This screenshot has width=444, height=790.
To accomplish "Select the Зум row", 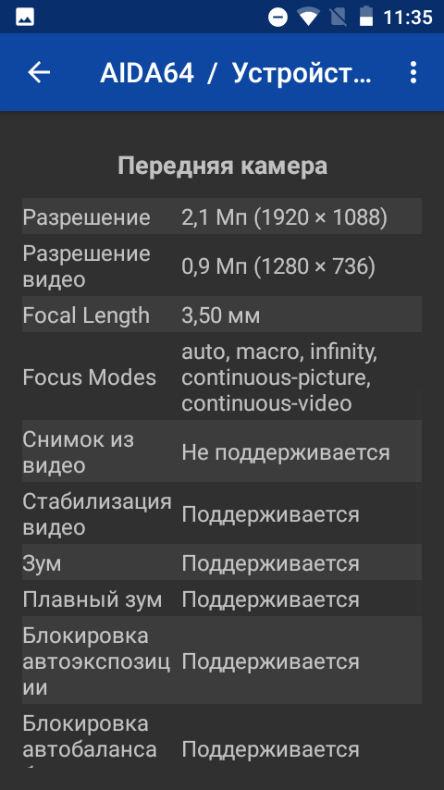I will tap(222, 562).
